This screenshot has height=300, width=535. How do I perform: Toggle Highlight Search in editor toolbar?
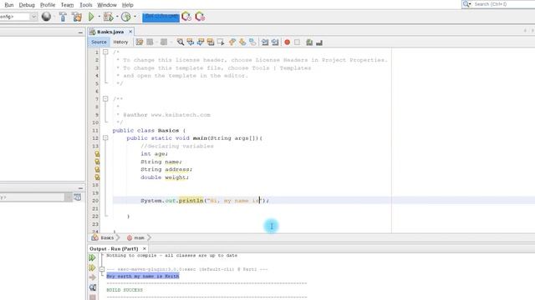(x=211, y=42)
